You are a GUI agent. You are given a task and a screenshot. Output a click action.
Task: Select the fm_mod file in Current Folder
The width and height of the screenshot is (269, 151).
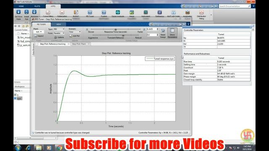point(24,37)
